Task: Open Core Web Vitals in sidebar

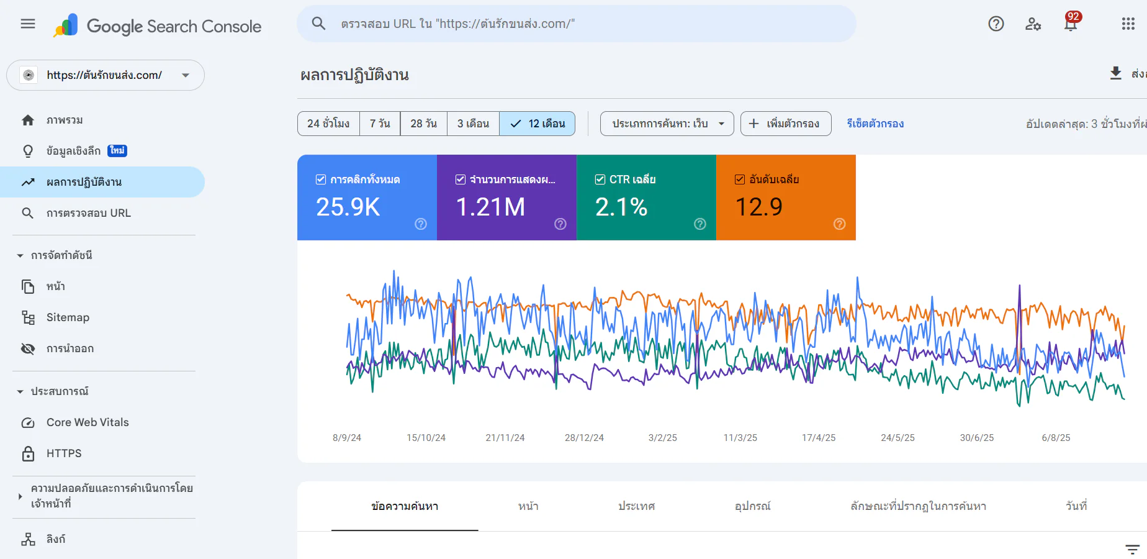Action: tap(88, 422)
